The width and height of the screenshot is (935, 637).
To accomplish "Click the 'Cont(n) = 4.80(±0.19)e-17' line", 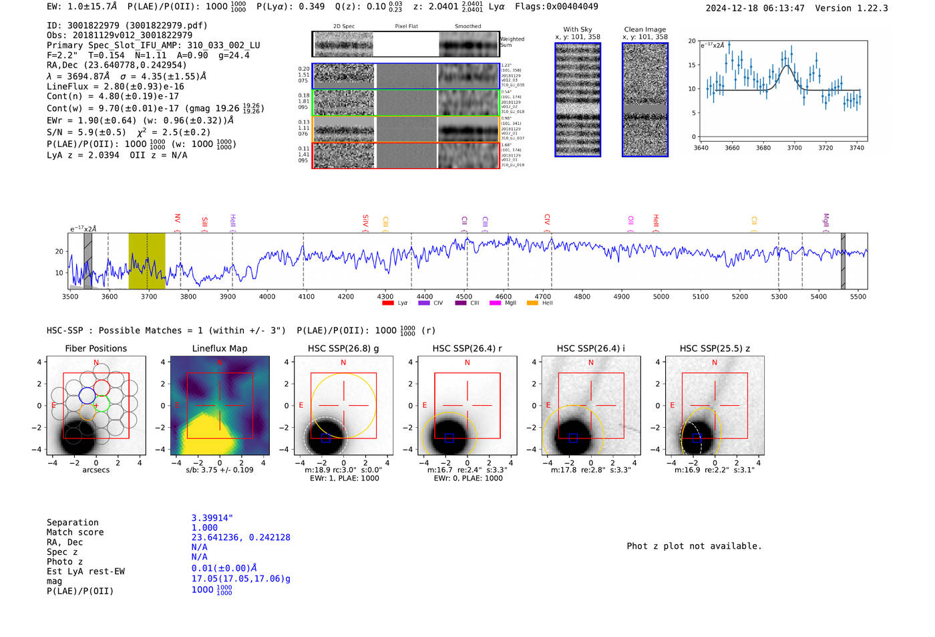I will click(x=113, y=96).
